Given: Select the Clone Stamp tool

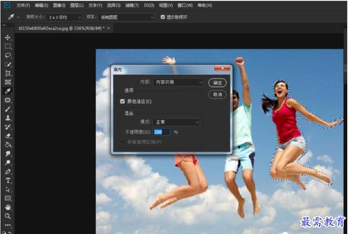Looking at the screenshot, I should coord(8,118).
